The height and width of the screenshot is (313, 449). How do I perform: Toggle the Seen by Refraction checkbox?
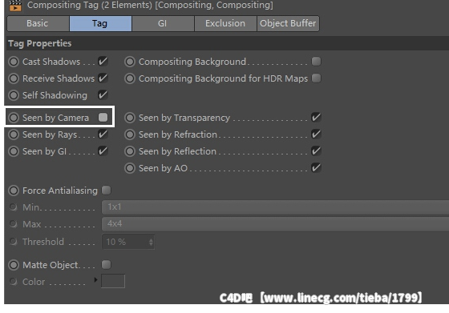click(x=316, y=134)
